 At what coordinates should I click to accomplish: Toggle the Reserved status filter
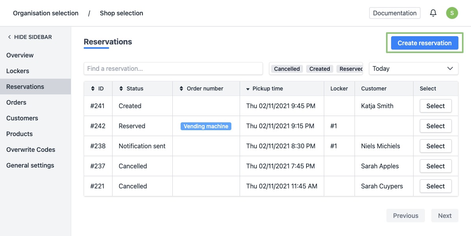pyautogui.click(x=350, y=69)
